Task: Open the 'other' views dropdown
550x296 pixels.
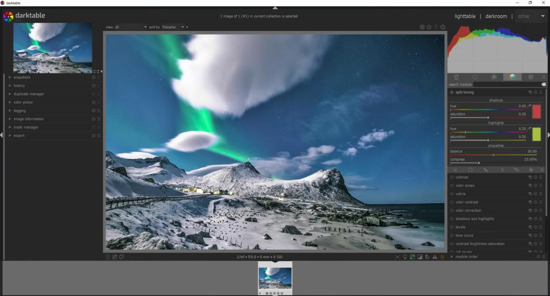Action: tap(531, 16)
